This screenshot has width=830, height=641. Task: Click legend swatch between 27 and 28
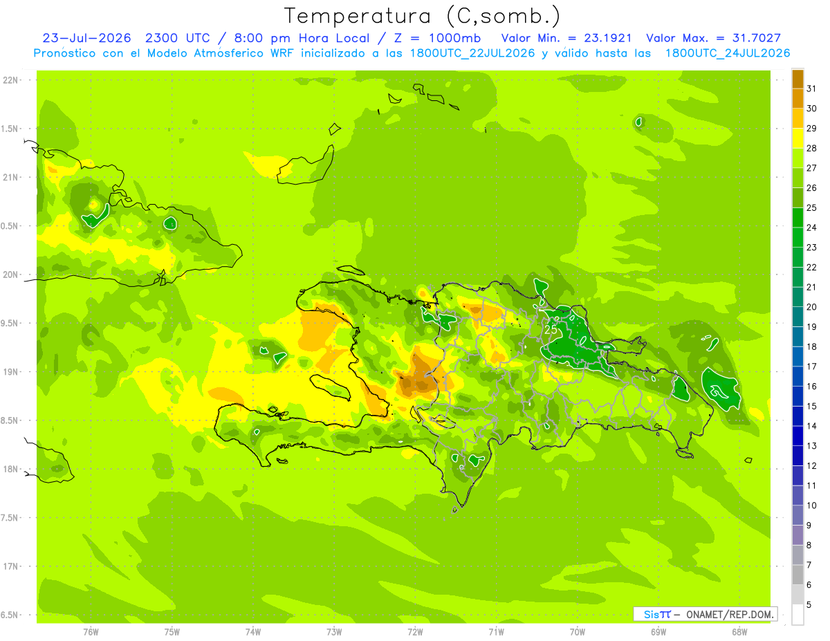(797, 158)
